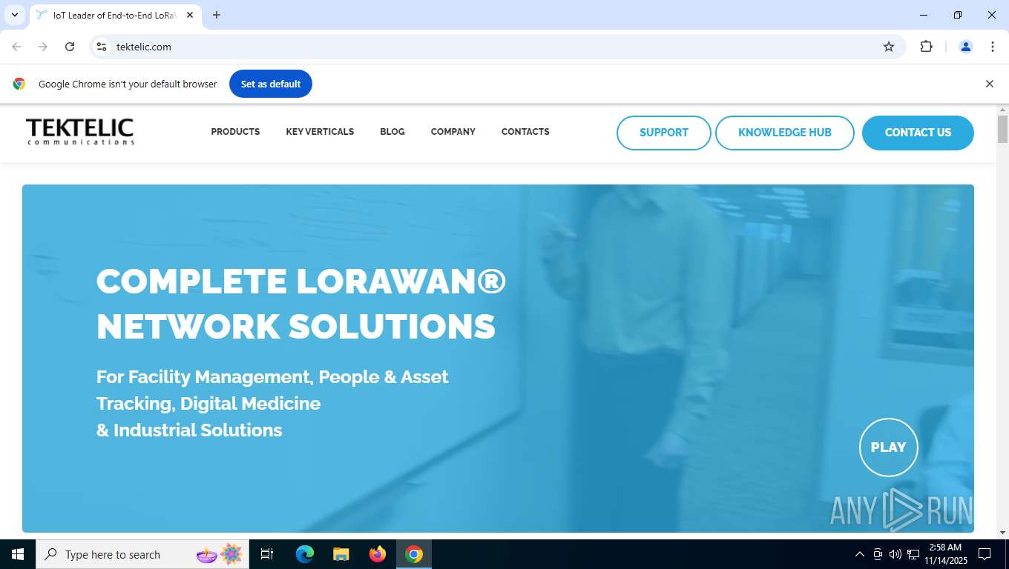Click the CONTACT US button
Screen dimensions: 1009x569
(918, 133)
